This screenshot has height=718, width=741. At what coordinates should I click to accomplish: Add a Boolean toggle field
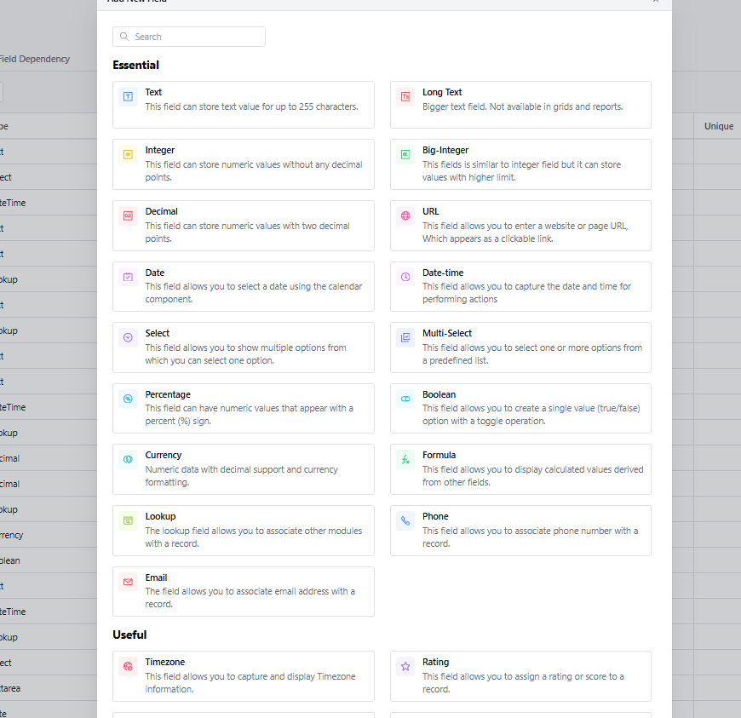(520, 408)
